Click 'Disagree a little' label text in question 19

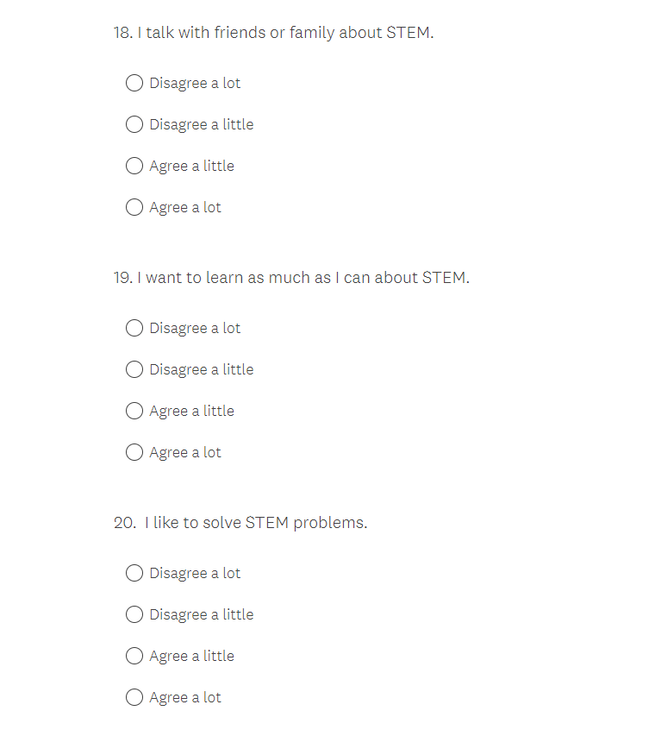pyautogui.click(x=202, y=369)
